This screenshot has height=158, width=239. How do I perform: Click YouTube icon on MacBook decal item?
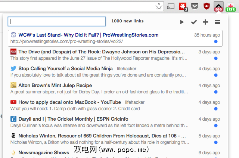13,102
